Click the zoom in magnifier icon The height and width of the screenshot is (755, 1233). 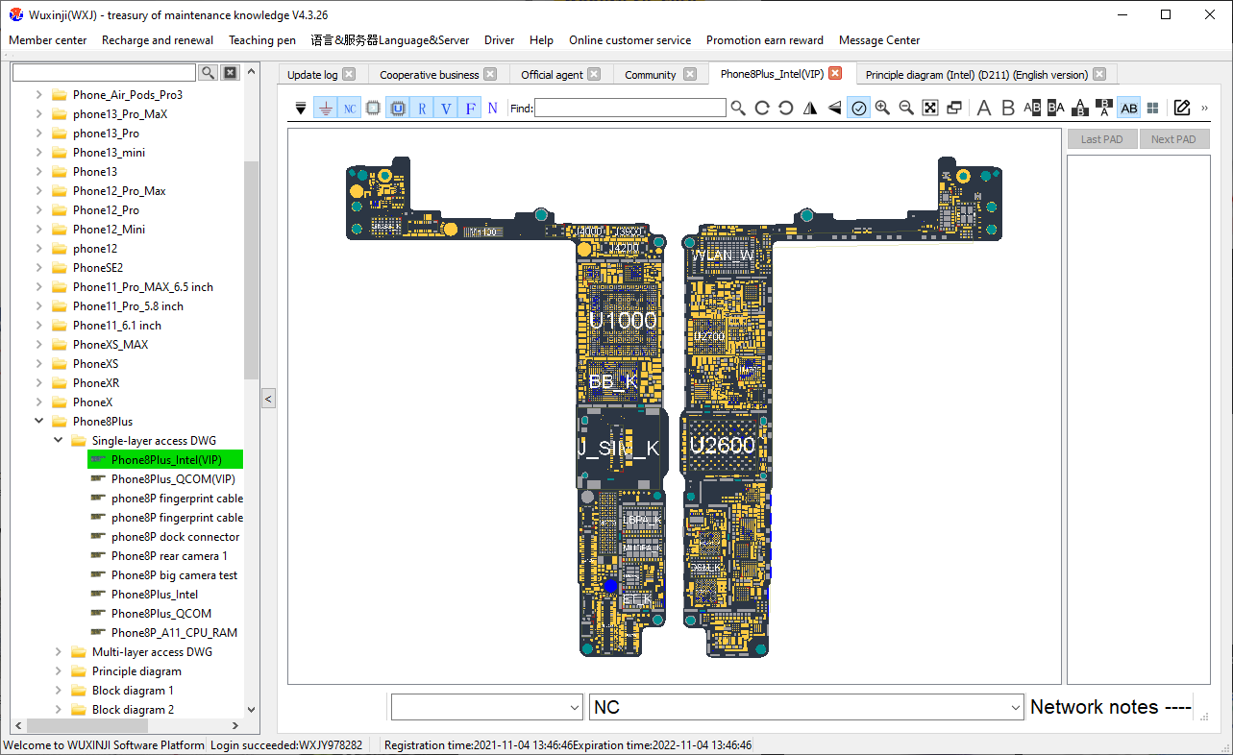tap(882, 109)
